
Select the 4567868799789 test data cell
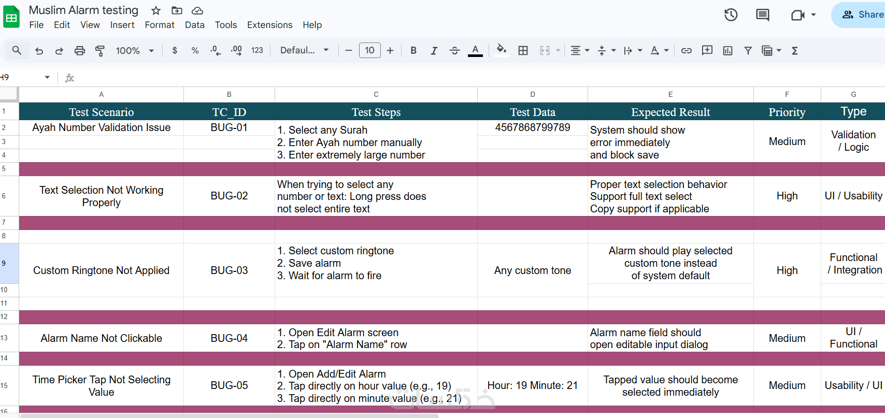pyautogui.click(x=533, y=127)
